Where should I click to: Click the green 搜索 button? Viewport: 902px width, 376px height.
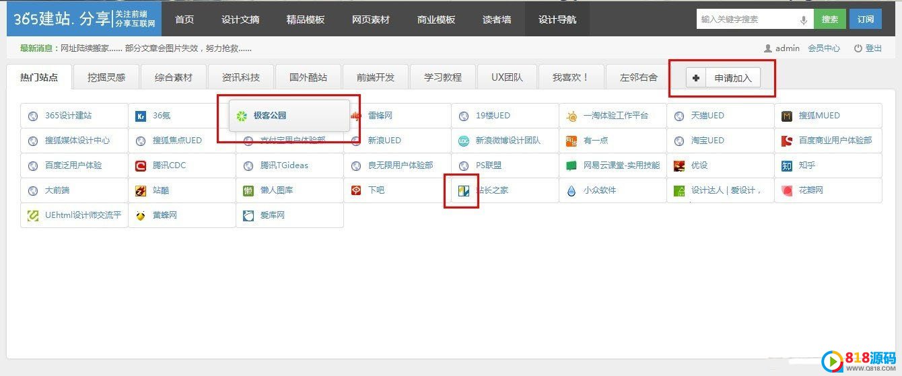point(830,20)
